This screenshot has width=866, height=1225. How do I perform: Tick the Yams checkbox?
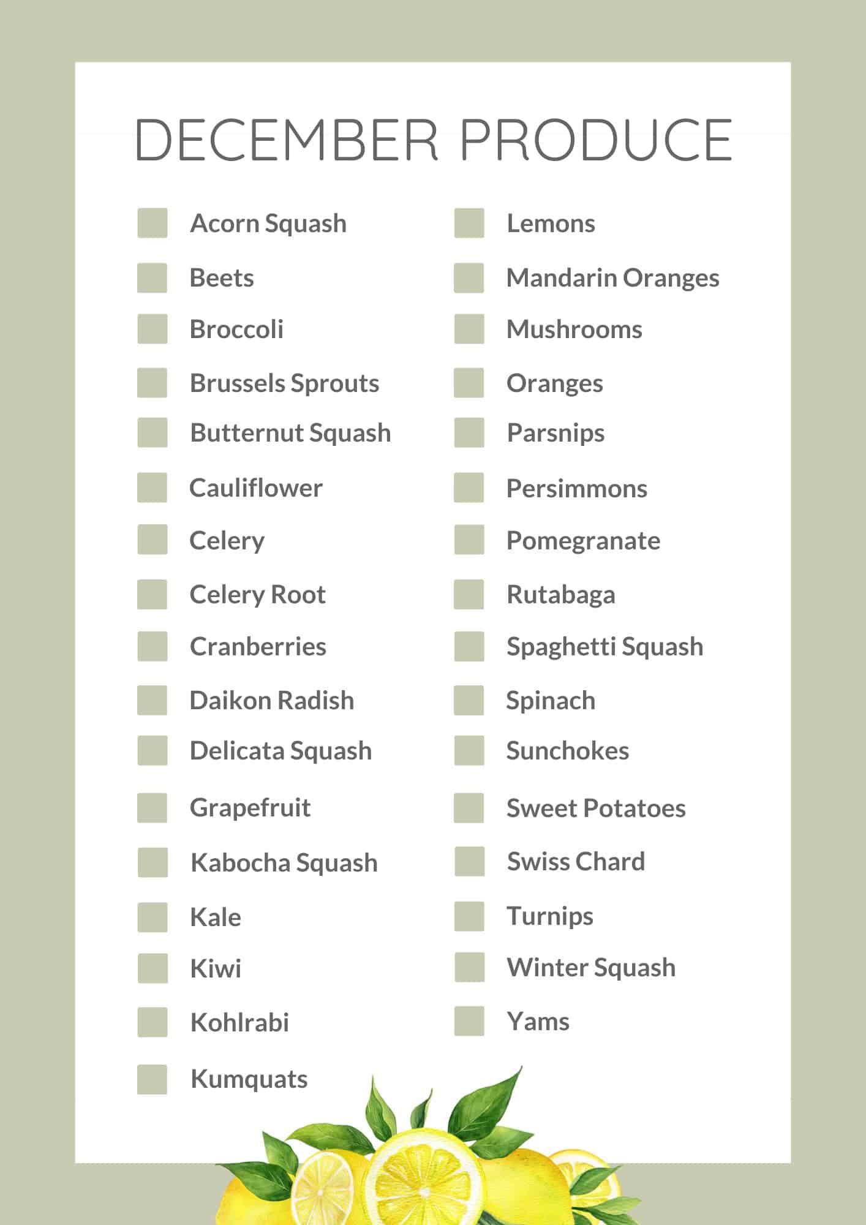(469, 1021)
